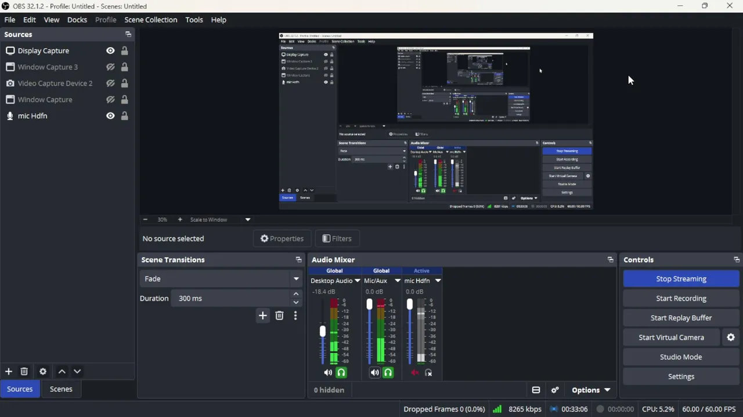Image resolution: width=743 pixels, height=417 pixels.
Task: Open the Scene Collection menu
Action: click(151, 20)
